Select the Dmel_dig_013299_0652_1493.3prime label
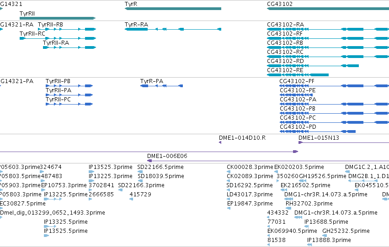 tap(53, 213)
